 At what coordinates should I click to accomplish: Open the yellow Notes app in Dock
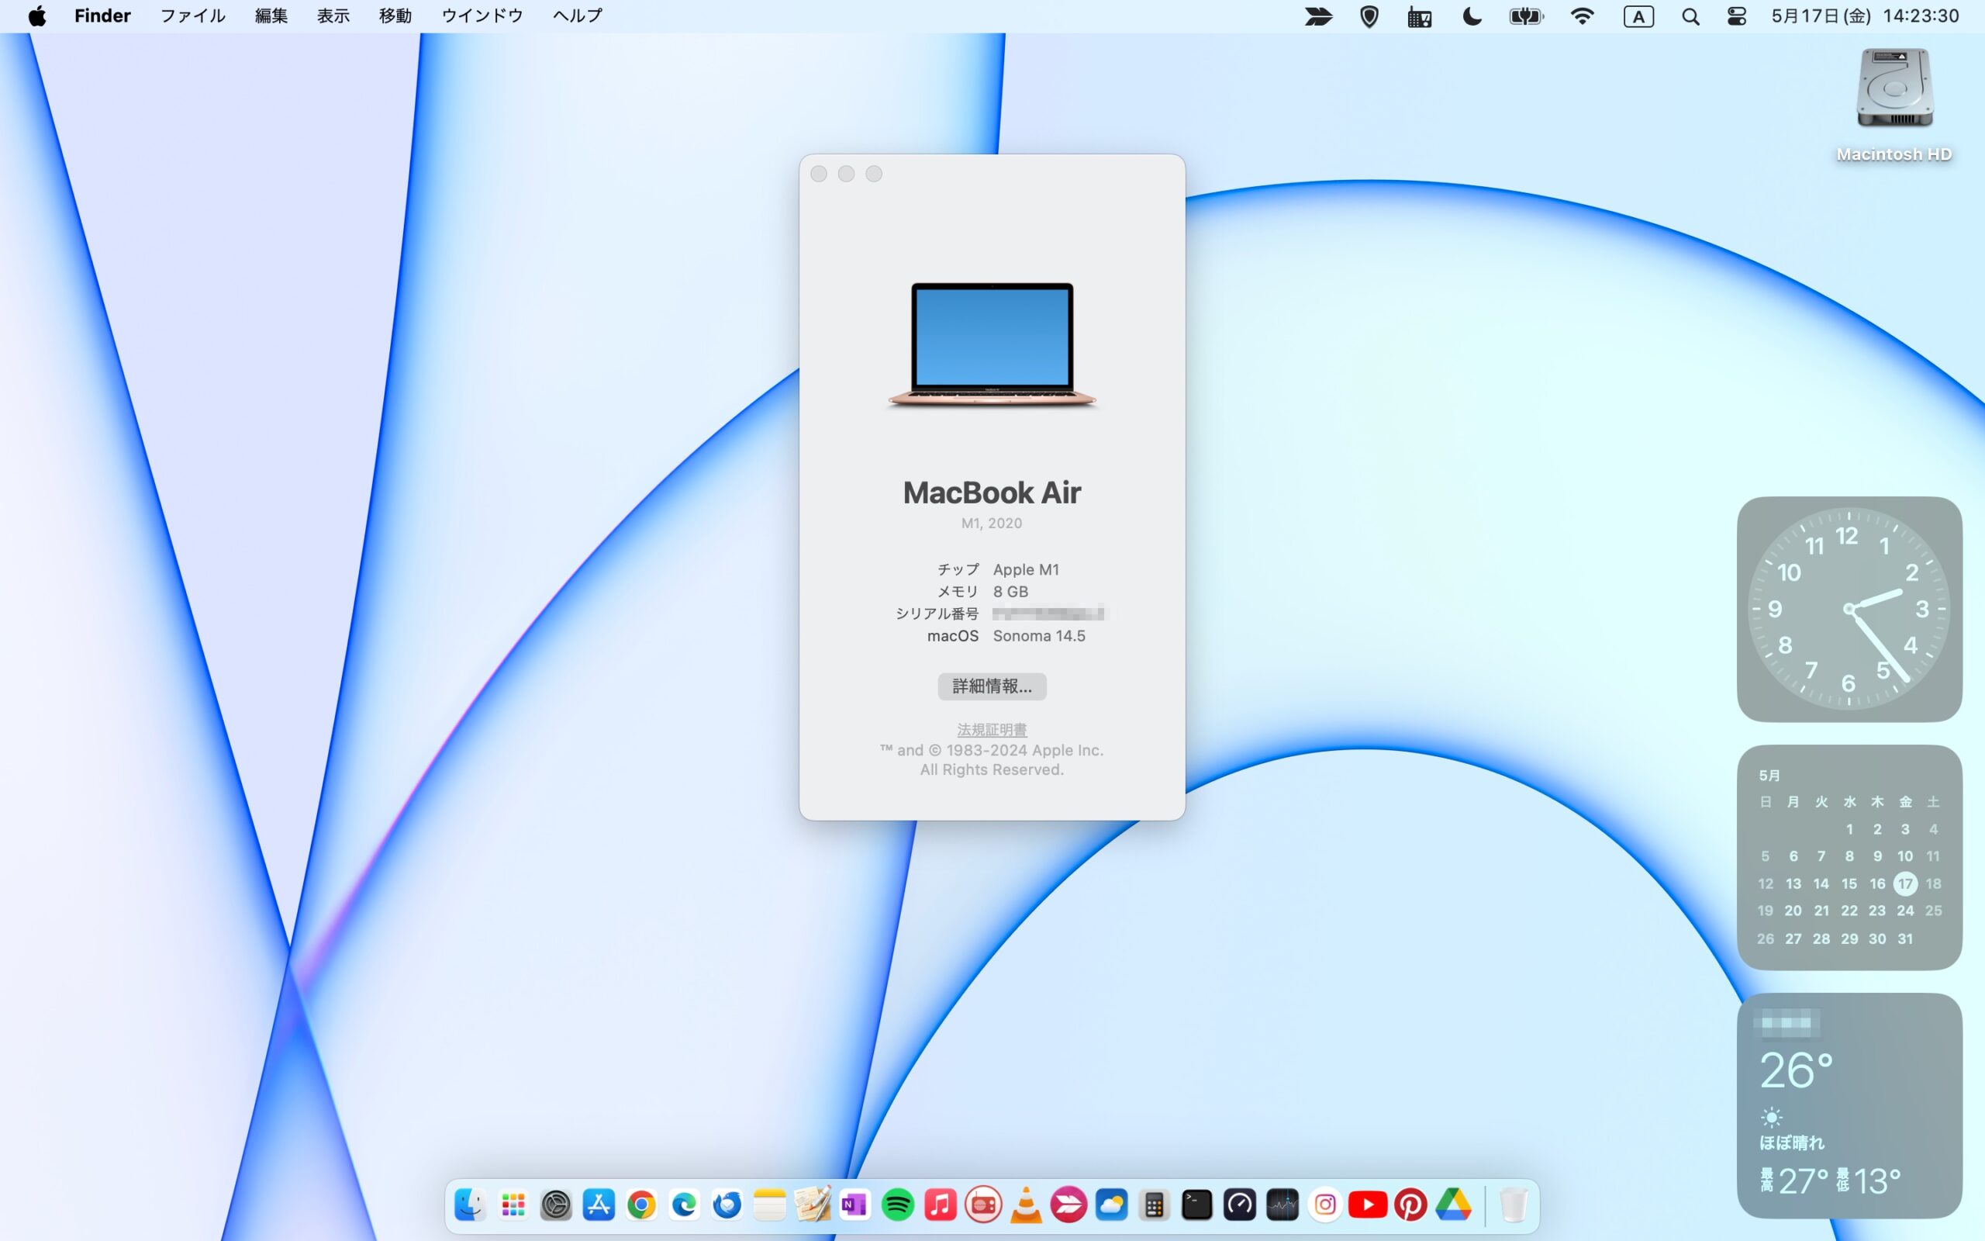769,1205
